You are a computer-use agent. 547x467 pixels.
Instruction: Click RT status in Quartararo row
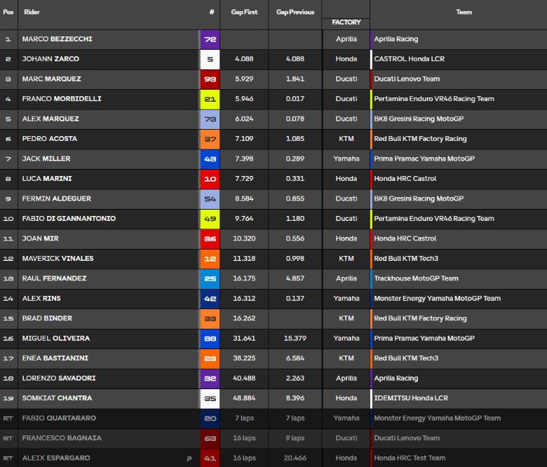tap(8, 418)
